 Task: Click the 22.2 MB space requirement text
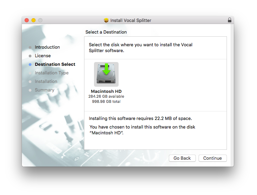click(x=140, y=118)
